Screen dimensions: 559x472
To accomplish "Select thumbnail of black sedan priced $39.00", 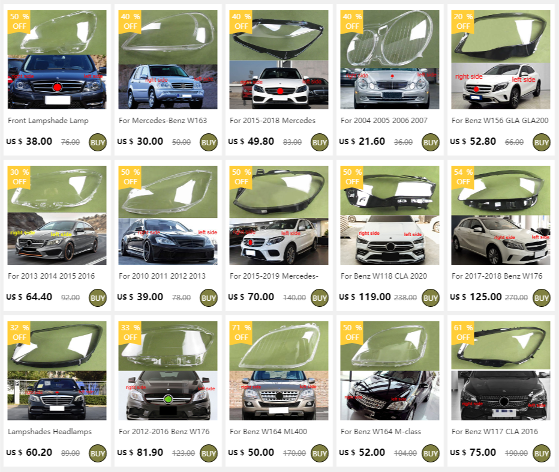I will tap(168, 215).
